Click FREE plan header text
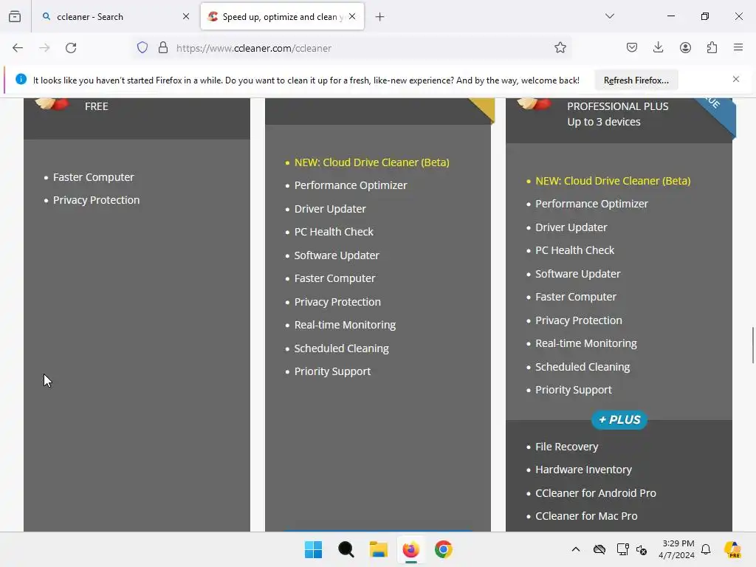This screenshot has height=567, width=756. [97, 106]
